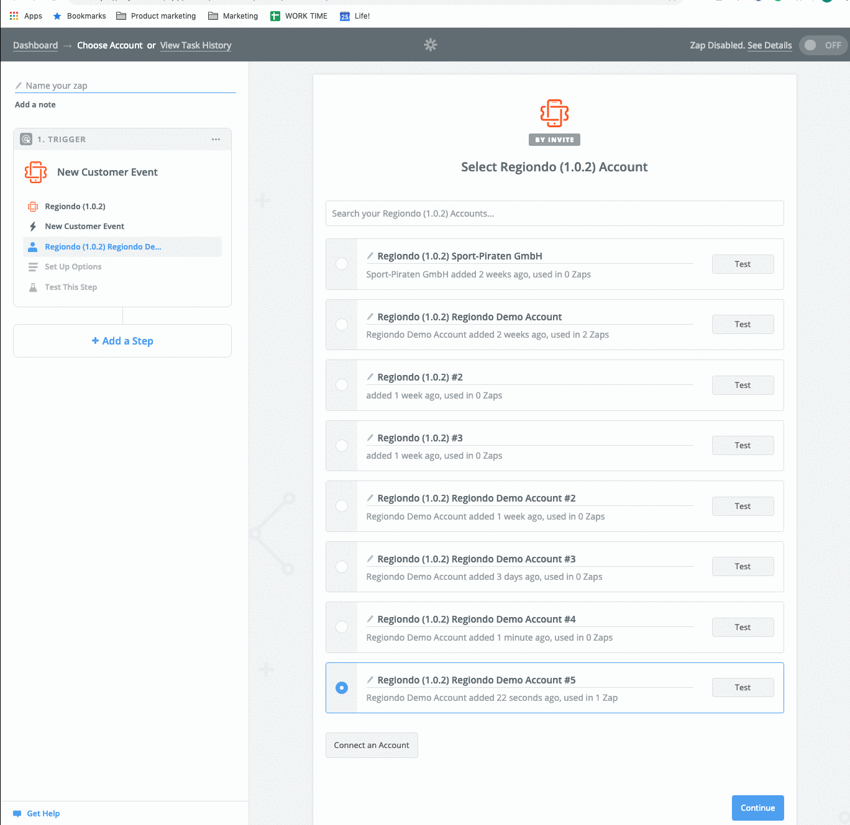Image resolution: width=850 pixels, height=825 pixels.
Task: Test the Regiondo (1.0.2) #2 account
Action: [x=743, y=385]
